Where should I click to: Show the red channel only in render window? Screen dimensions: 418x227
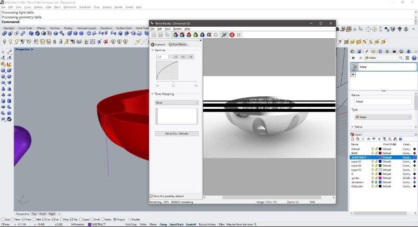point(189,35)
